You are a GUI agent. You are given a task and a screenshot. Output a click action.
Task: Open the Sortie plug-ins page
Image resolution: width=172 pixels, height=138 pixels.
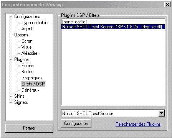coord(27,72)
